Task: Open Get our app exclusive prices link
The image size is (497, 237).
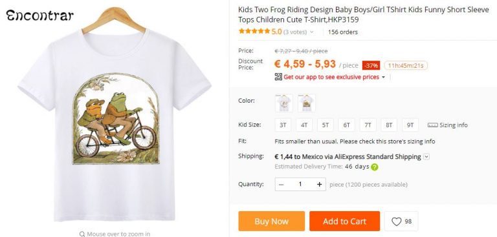Action: point(331,77)
